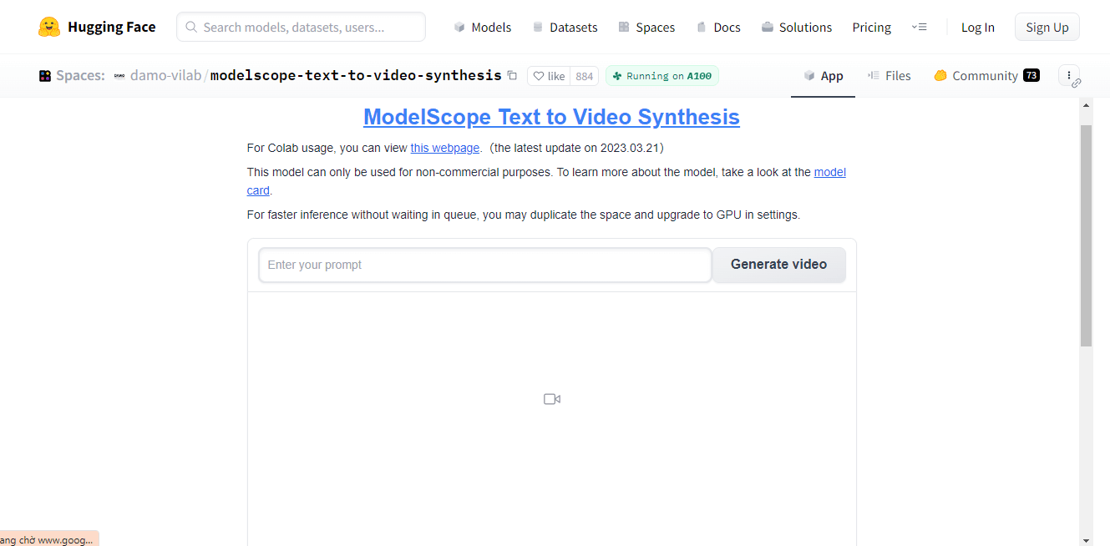Viewport: 1110px width, 546px height.
Task: Click the search magnifier icon
Action: (x=191, y=28)
